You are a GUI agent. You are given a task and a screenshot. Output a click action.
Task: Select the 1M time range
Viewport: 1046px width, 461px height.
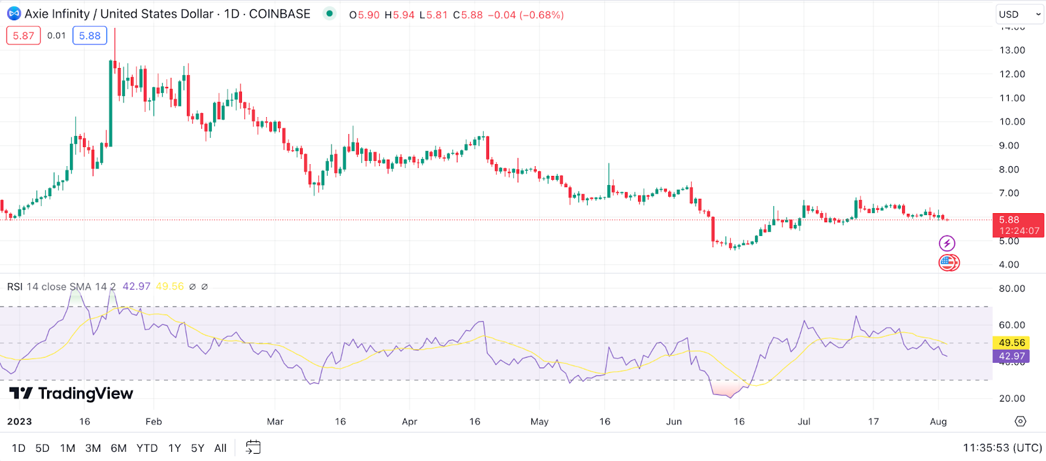coord(67,448)
